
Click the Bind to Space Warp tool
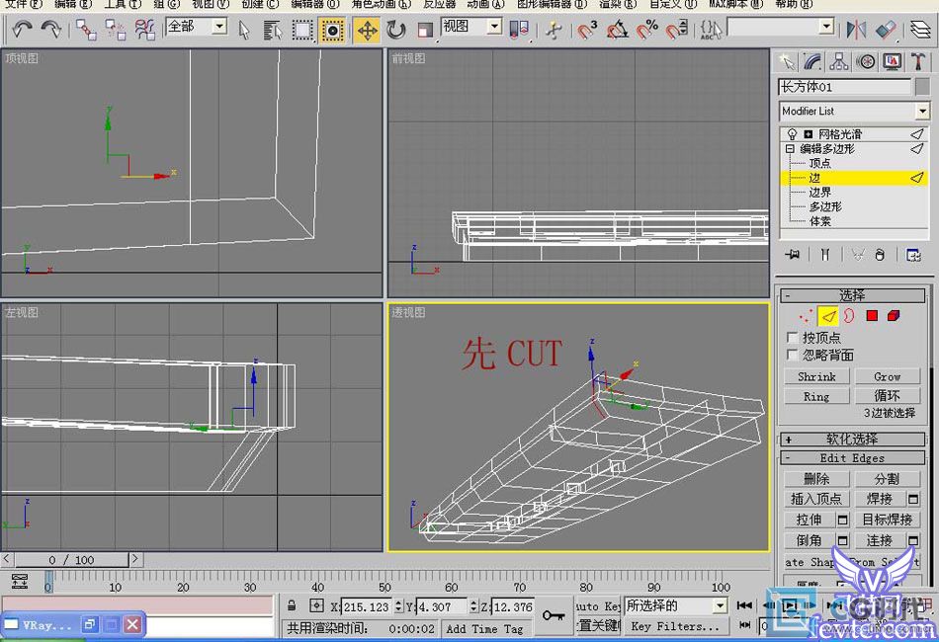click(x=144, y=30)
